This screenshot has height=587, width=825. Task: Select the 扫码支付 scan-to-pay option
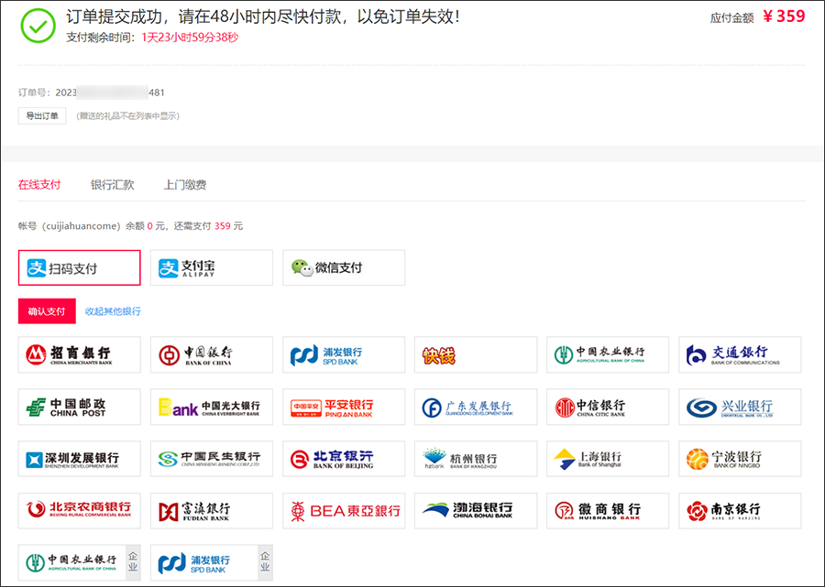point(80,268)
